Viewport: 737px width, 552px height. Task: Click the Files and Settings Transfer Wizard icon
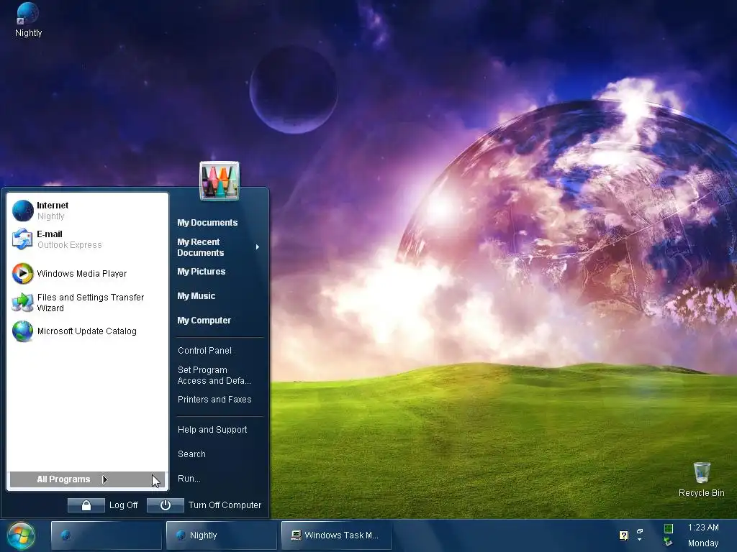(x=22, y=303)
